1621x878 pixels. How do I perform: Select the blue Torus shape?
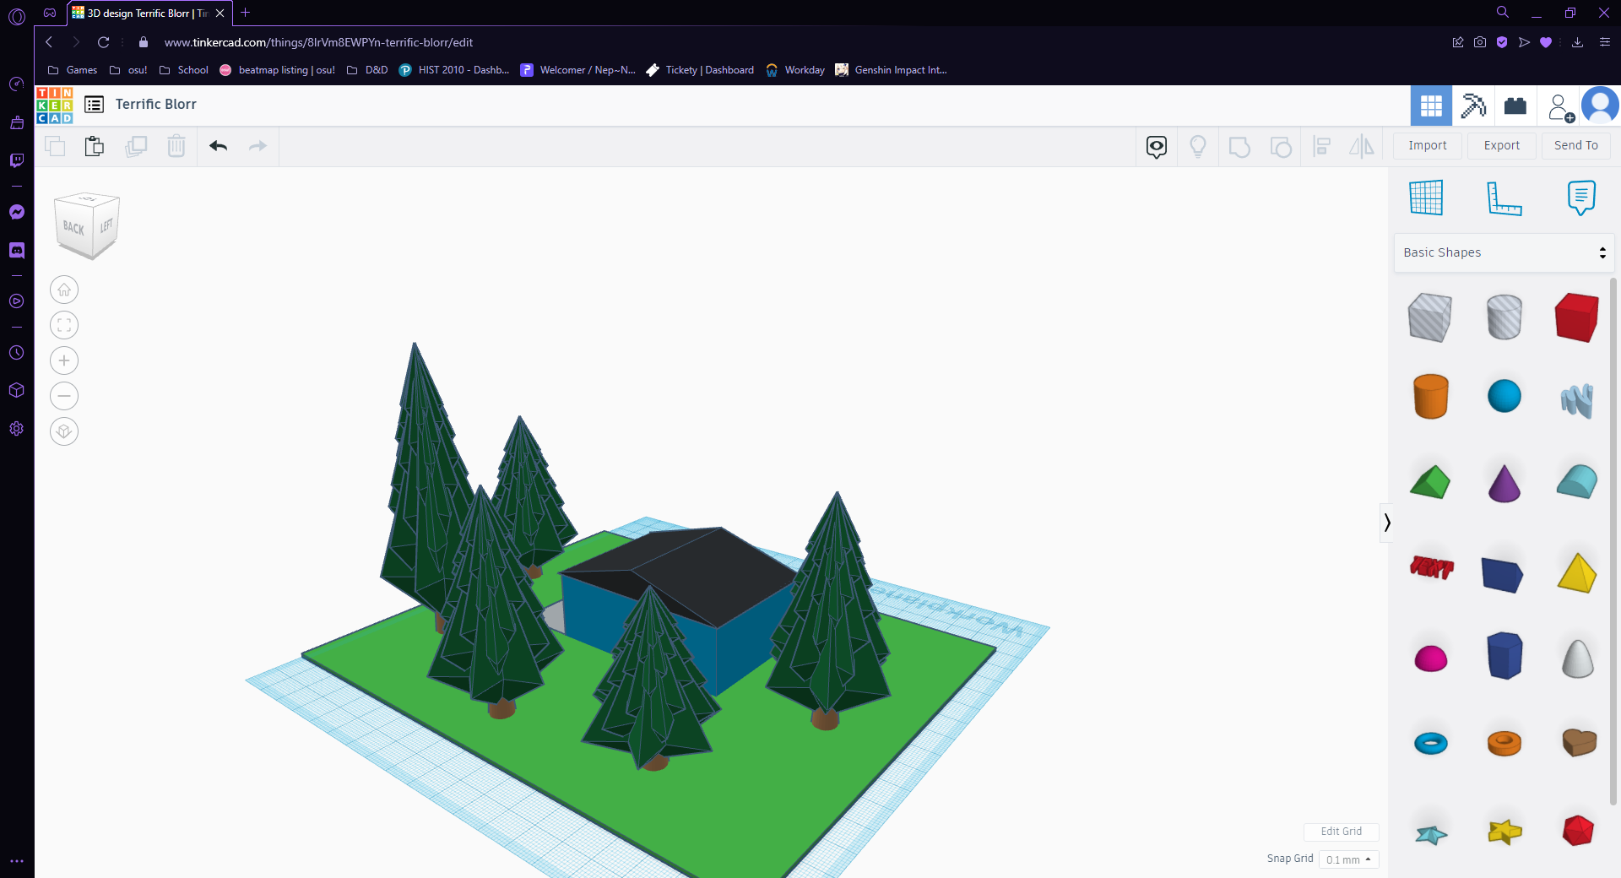tap(1430, 743)
